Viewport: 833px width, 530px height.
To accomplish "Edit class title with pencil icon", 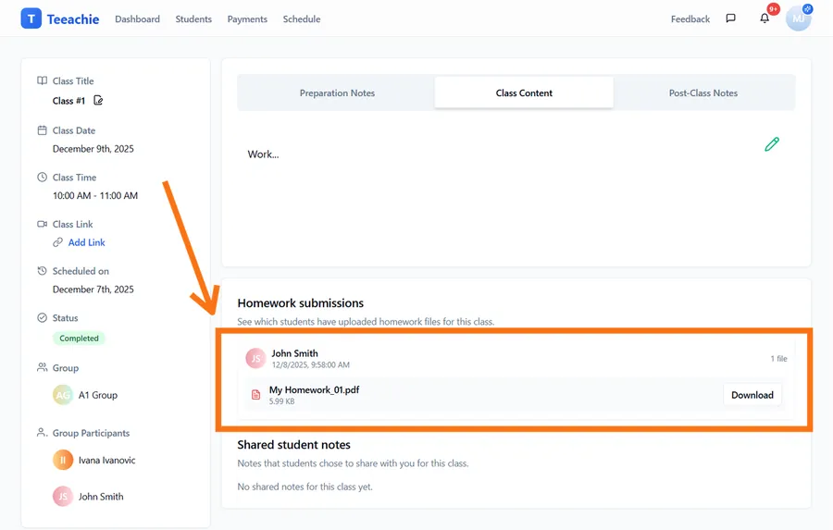I will (x=98, y=101).
